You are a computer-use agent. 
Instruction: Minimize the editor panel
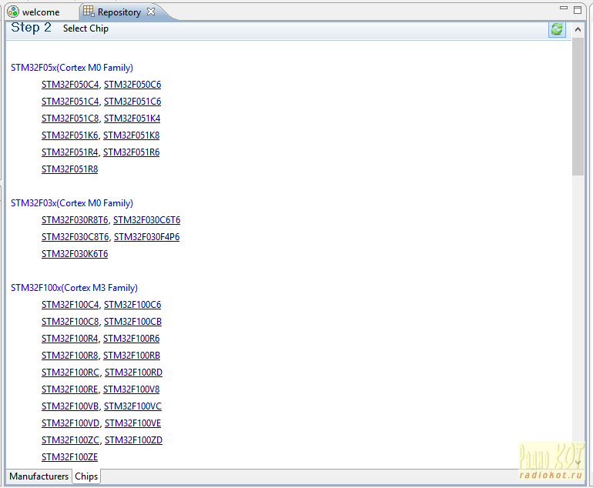(564, 8)
